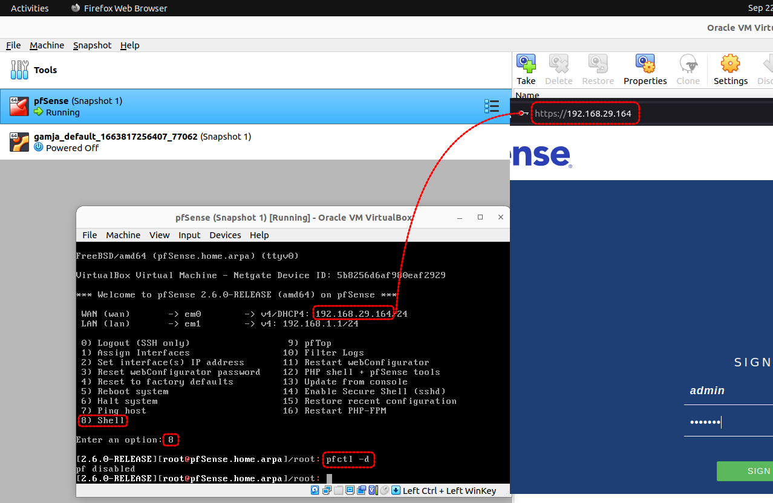Click WAN IP 192.168.29.164 in the console

(353, 314)
